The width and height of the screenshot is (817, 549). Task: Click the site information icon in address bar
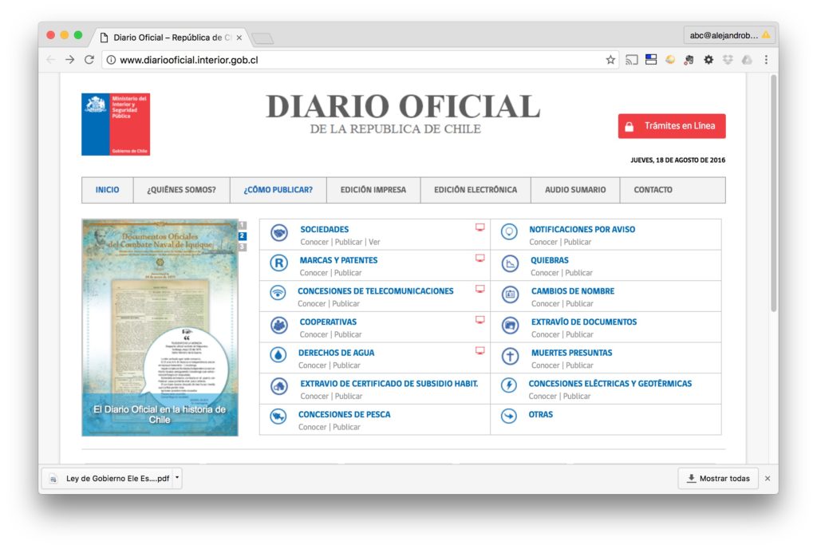pos(111,60)
